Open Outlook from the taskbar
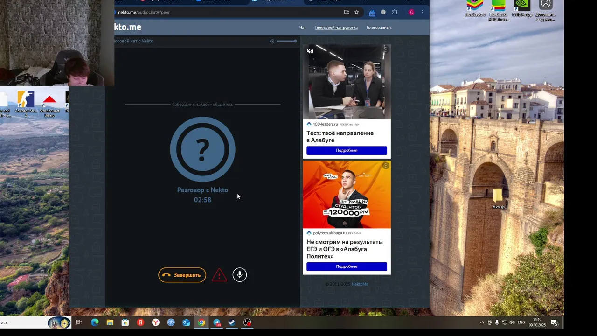 tap(186, 322)
